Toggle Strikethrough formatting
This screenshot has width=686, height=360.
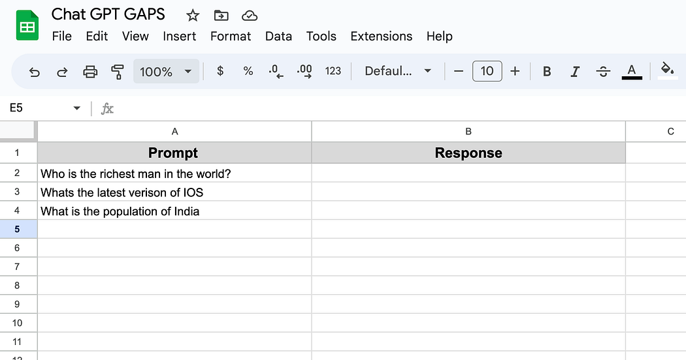click(603, 71)
